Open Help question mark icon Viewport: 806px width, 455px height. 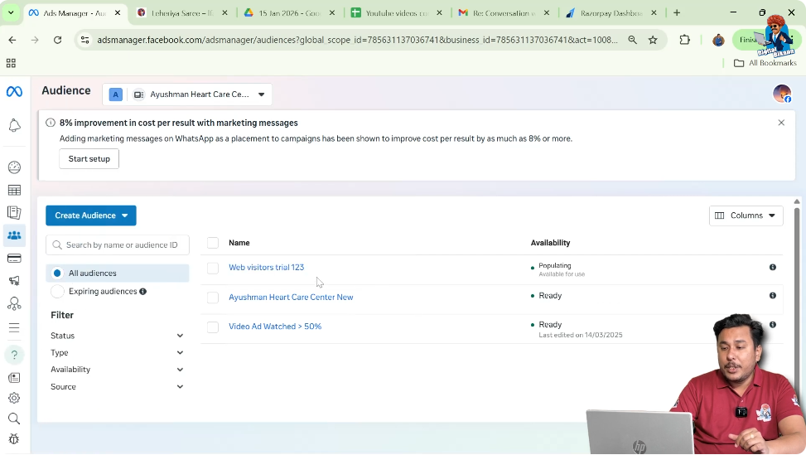click(14, 355)
